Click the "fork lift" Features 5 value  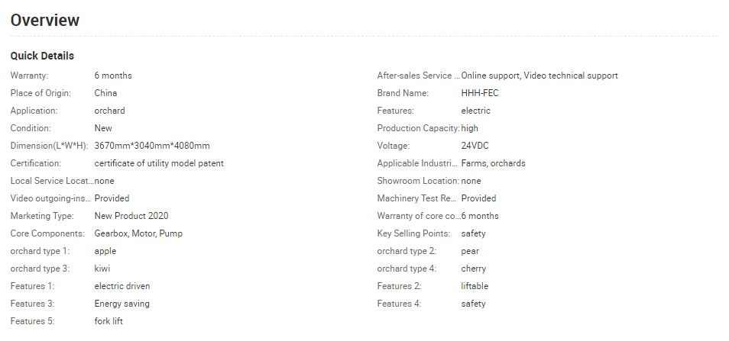coord(111,321)
